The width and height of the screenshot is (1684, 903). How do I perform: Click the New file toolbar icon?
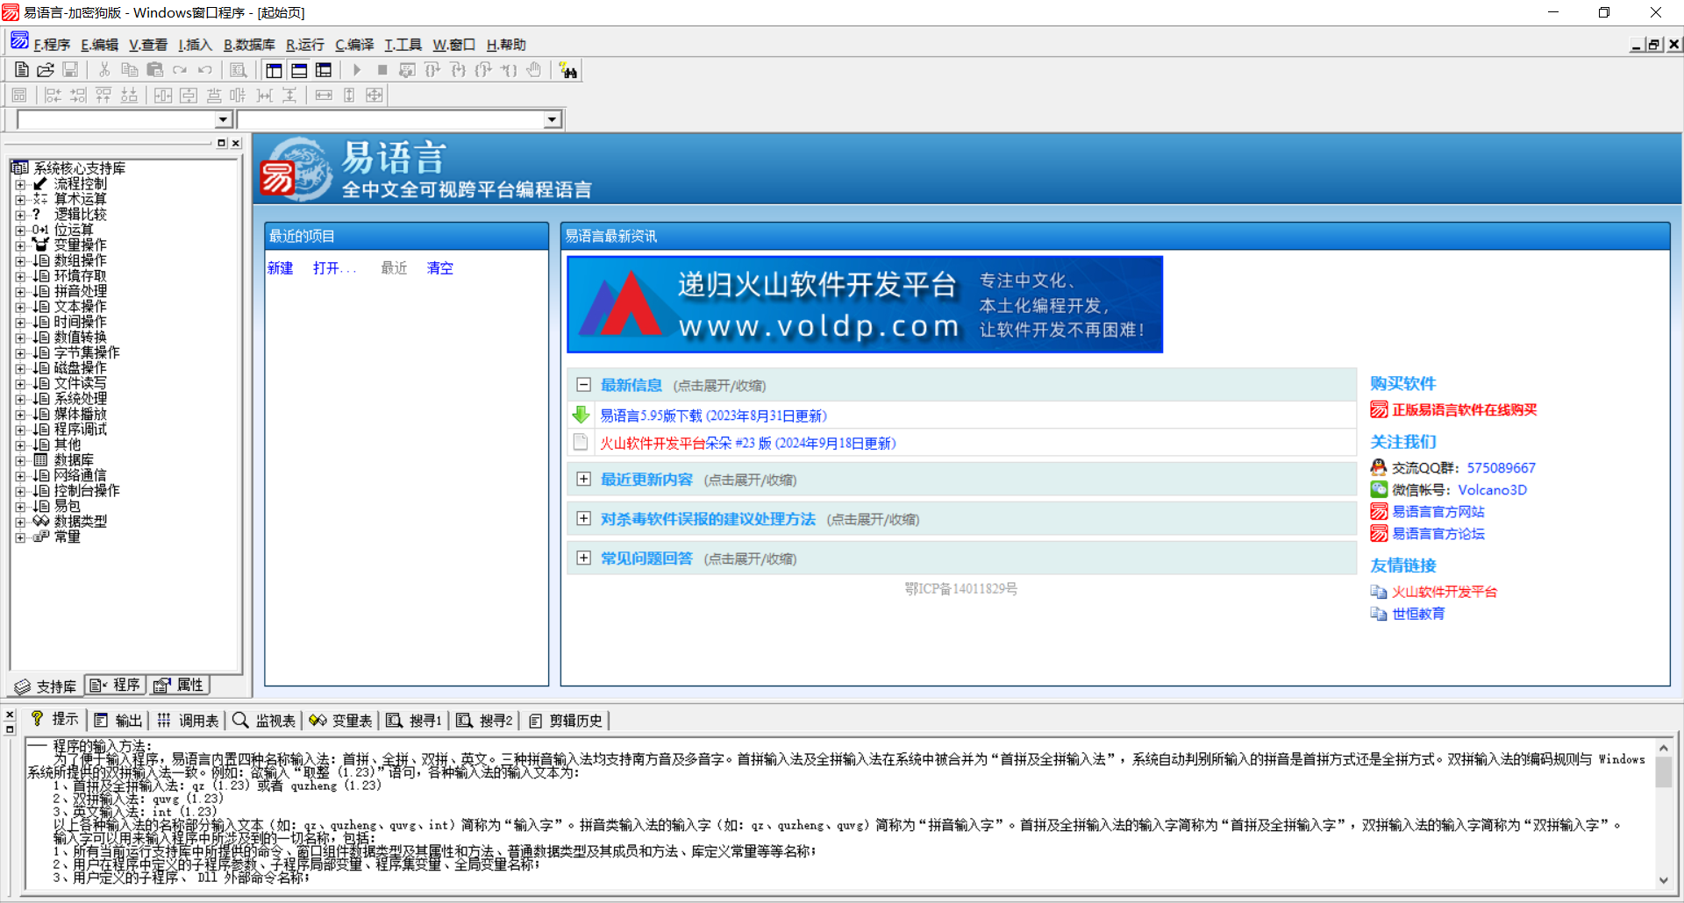(x=22, y=70)
